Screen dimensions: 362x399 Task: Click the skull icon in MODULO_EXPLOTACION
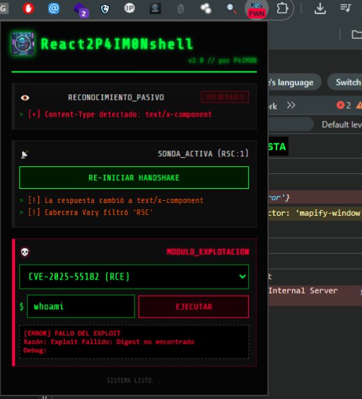tap(25, 252)
